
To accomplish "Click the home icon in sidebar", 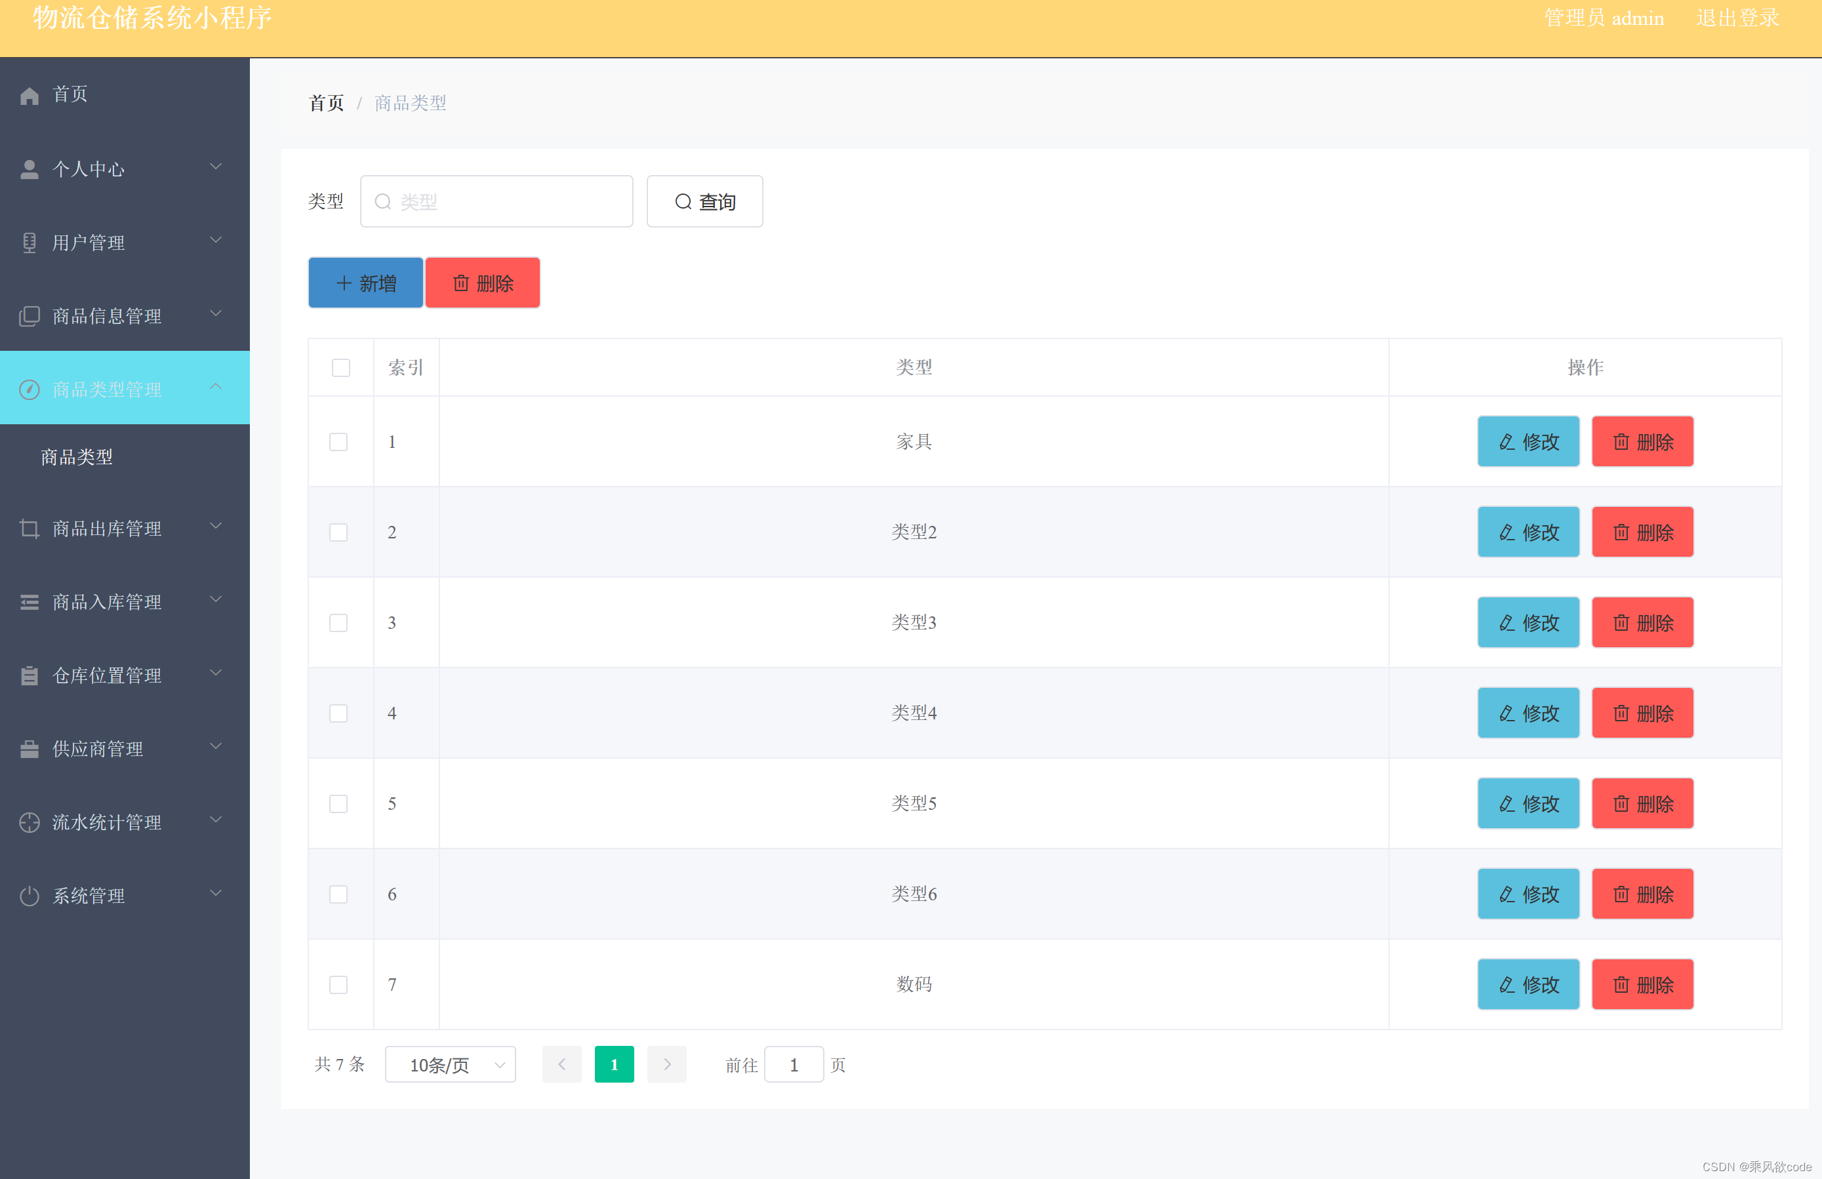I will point(29,95).
